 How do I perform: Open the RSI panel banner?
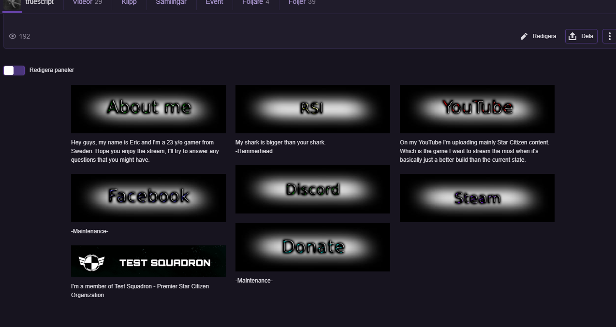tap(312, 109)
